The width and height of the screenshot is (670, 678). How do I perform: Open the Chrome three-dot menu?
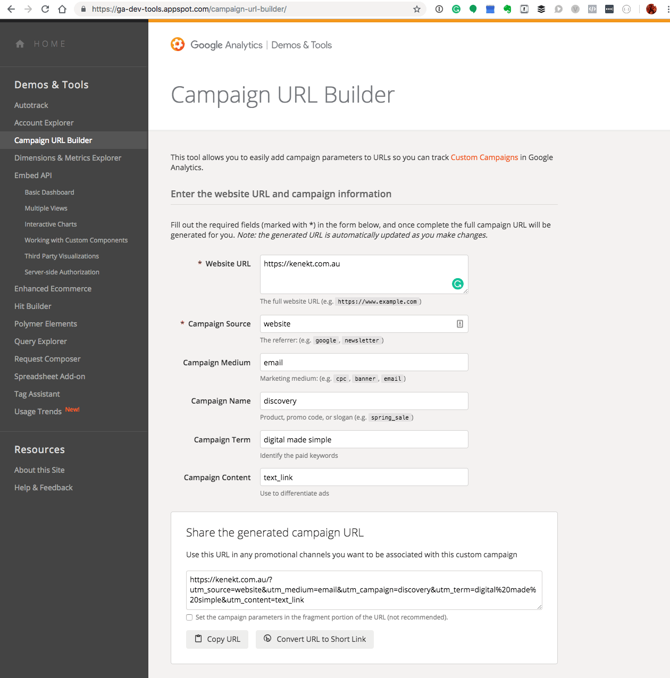pyautogui.click(x=668, y=9)
